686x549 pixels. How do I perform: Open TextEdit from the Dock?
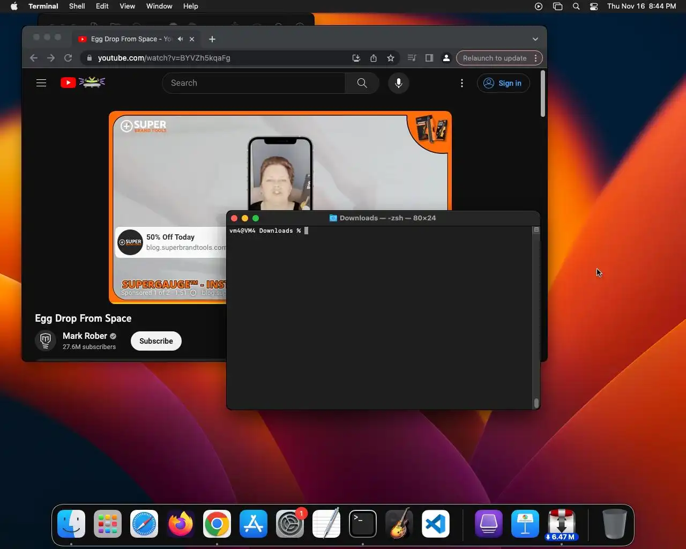(x=326, y=524)
